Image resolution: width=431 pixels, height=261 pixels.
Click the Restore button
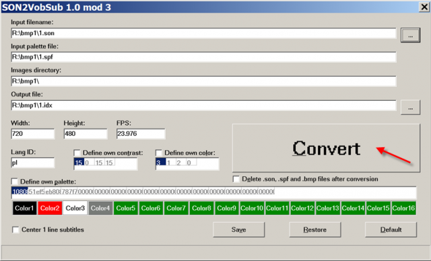coord(314,229)
